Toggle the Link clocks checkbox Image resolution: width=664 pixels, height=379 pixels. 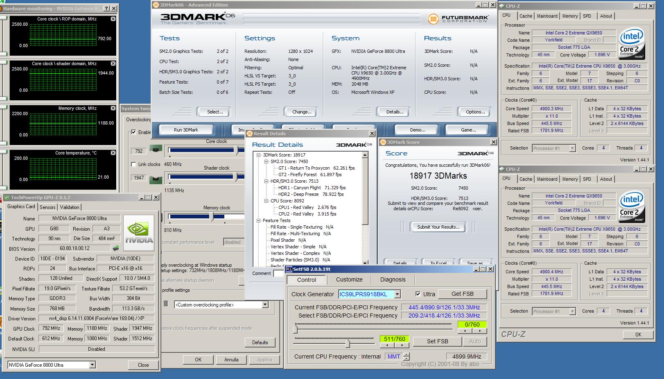[x=133, y=164]
